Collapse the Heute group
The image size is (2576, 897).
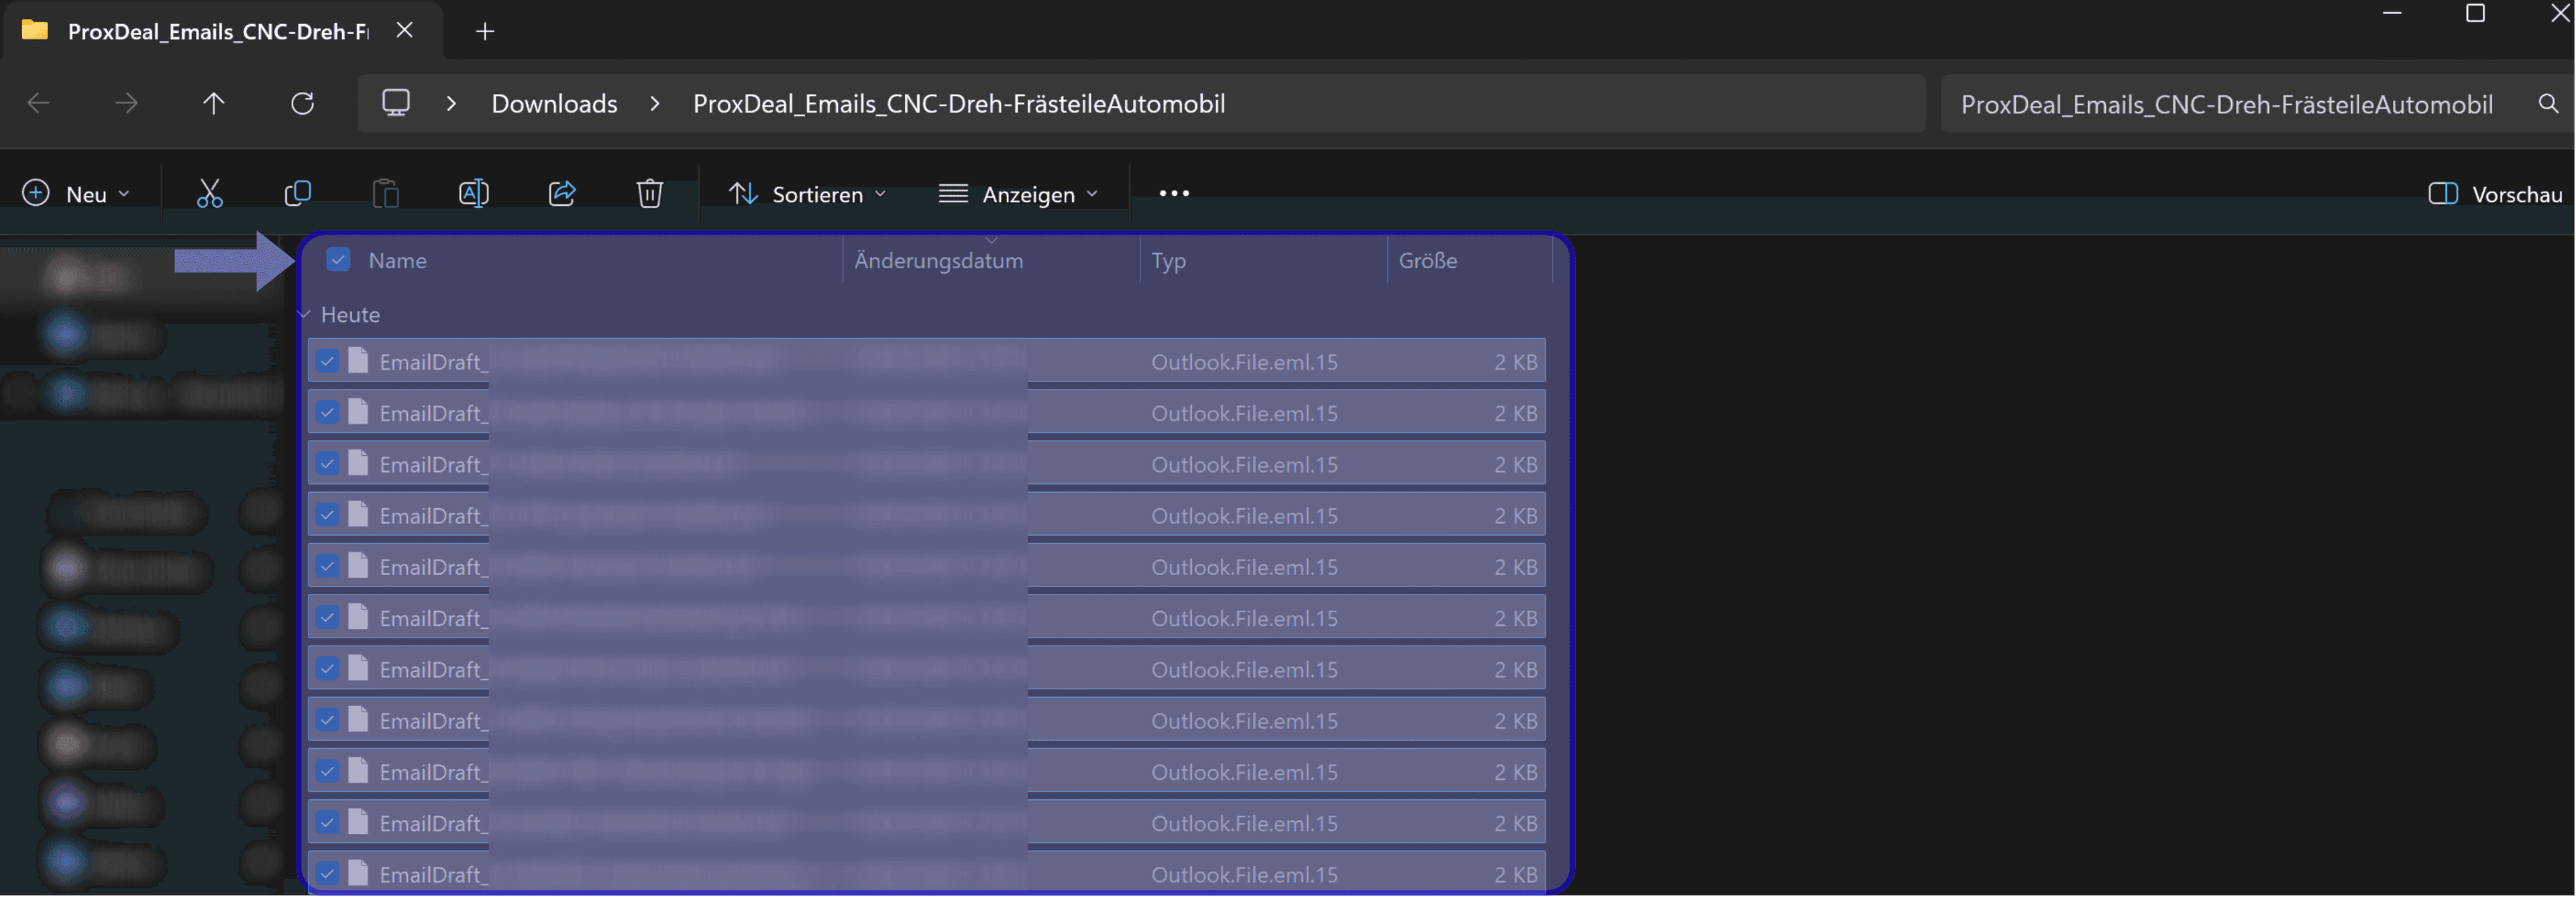304,314
